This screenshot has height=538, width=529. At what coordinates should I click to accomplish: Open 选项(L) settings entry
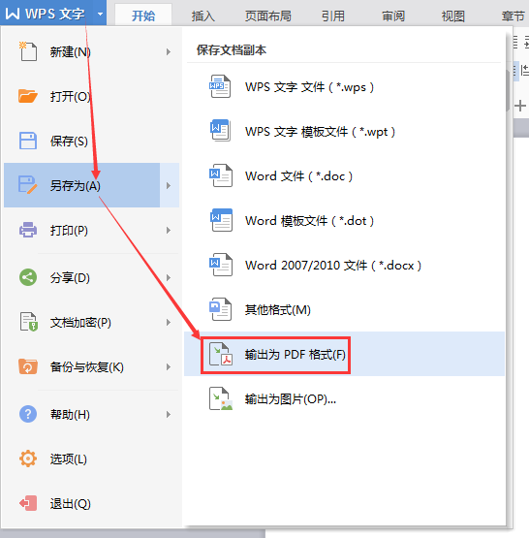tap(91, 459)
